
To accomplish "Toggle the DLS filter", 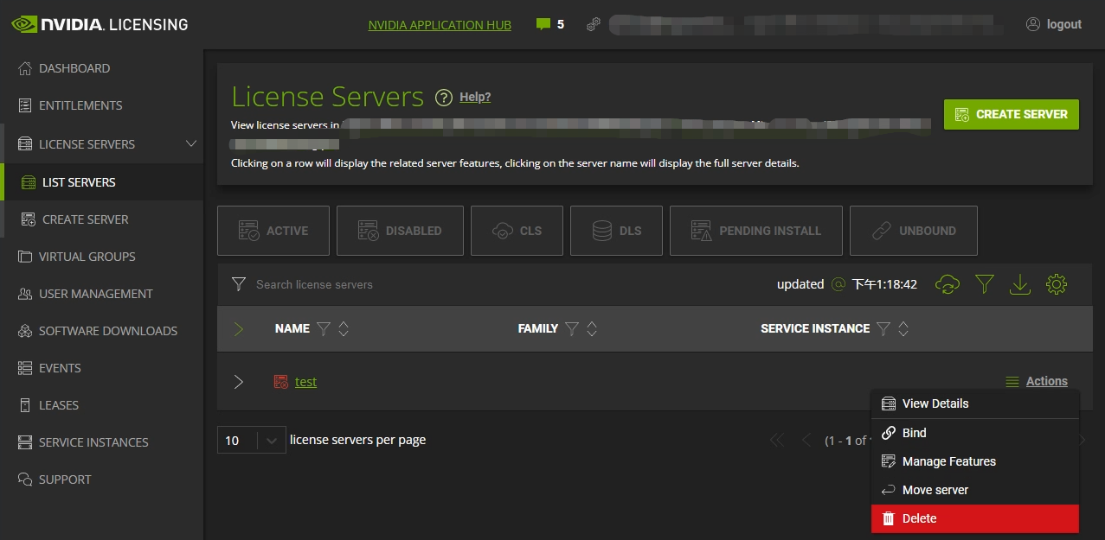I will click(x=617, y=231).
